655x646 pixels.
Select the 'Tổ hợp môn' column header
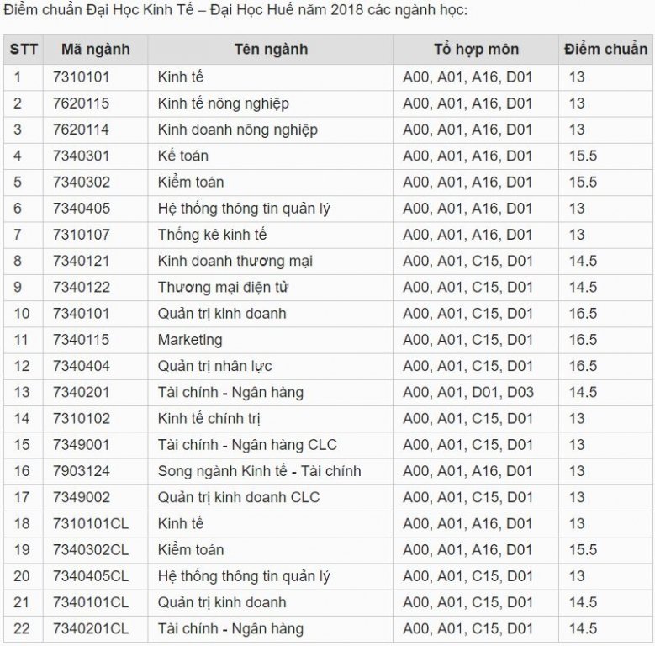click(476, 50)
